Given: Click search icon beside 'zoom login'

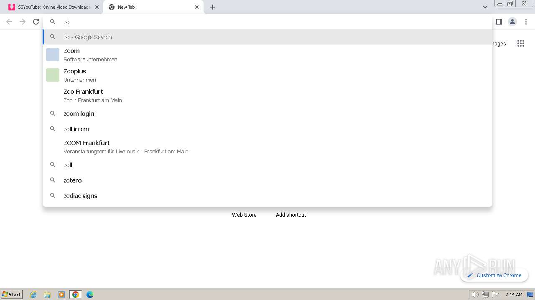Looking at the screenshot, I should pos(53,113).
